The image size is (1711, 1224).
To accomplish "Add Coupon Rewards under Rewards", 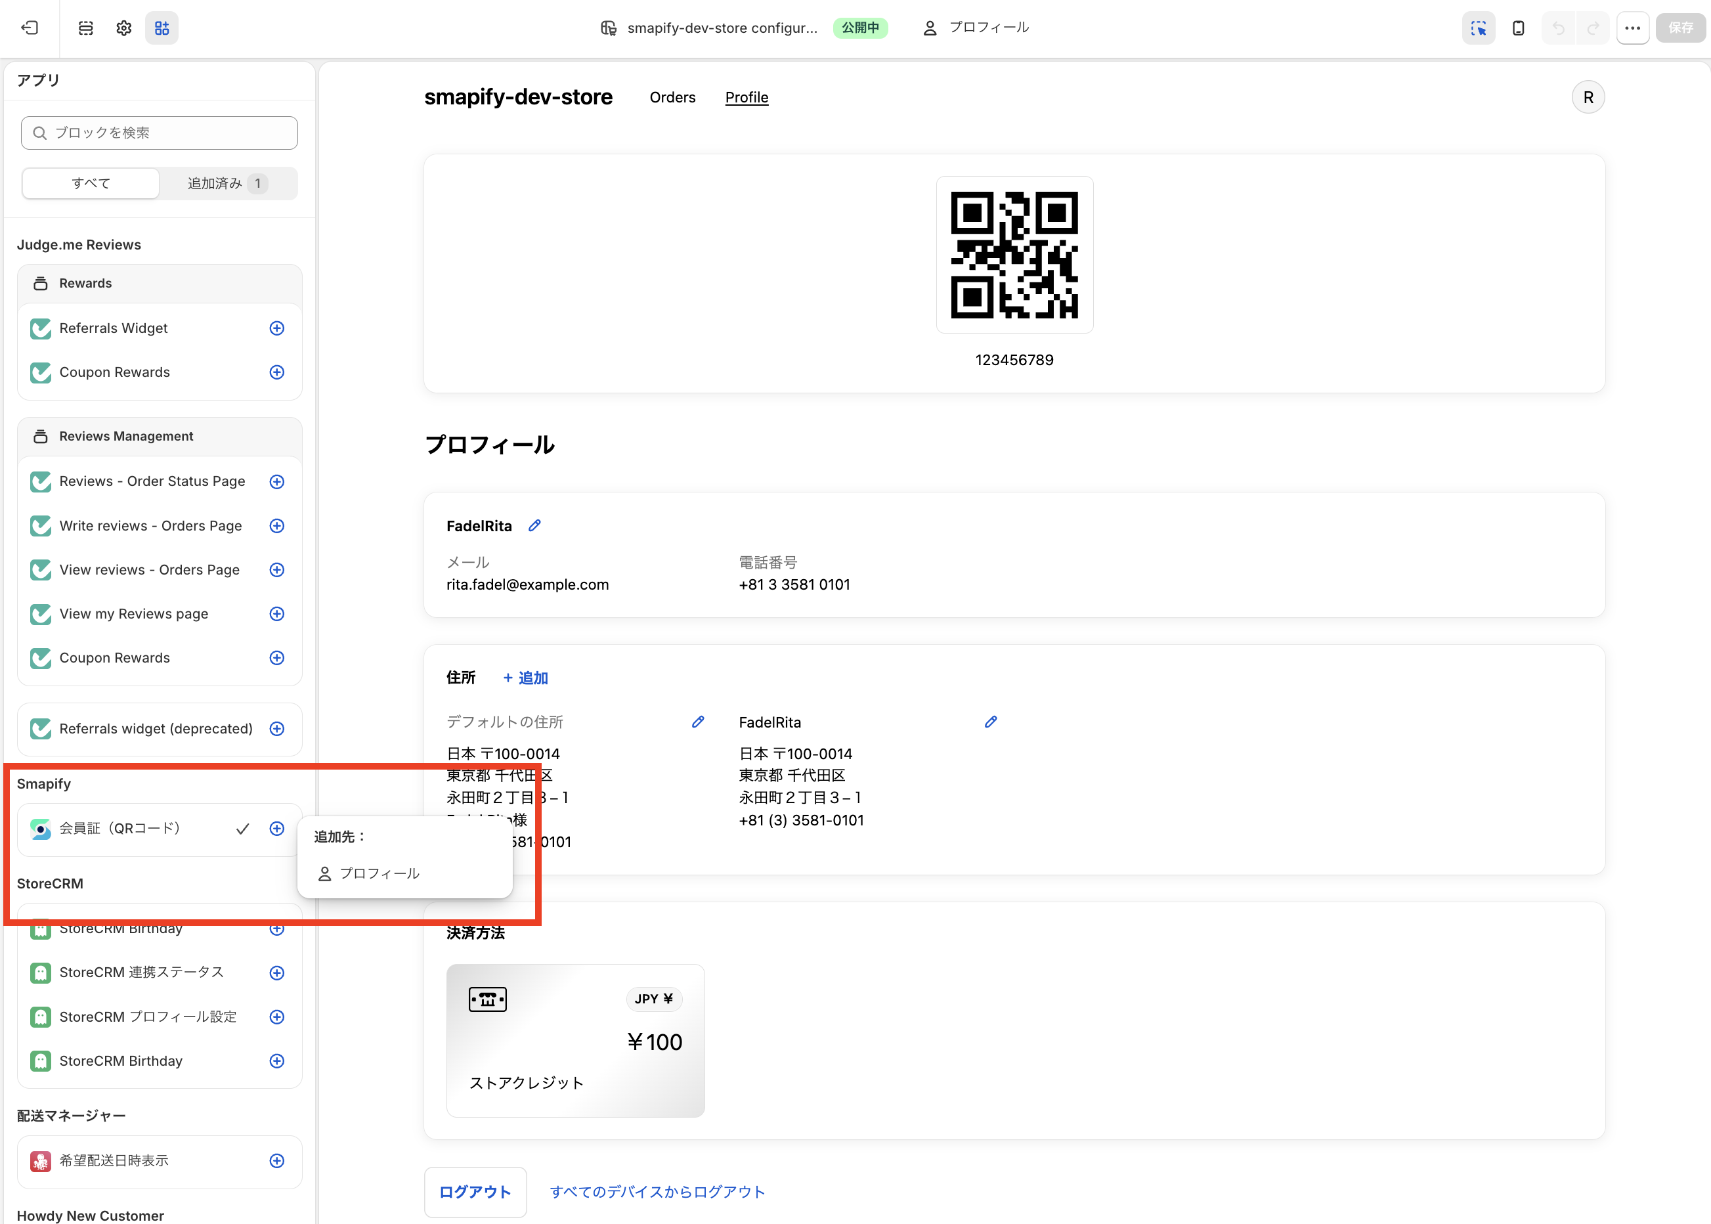I will point(277,372).
